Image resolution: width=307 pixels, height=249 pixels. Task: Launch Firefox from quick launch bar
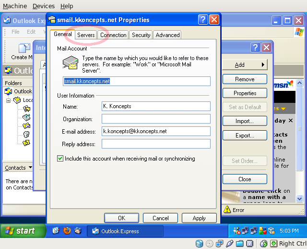point(67,231)
